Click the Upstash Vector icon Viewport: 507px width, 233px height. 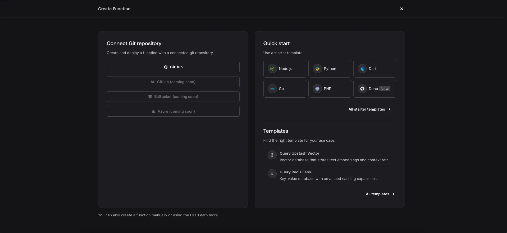coord(272,155)
